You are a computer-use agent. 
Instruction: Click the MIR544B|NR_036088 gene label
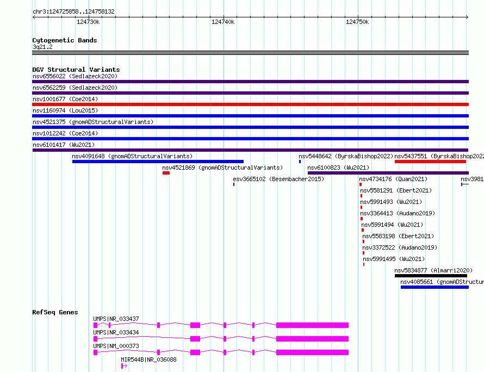[148, 359]
